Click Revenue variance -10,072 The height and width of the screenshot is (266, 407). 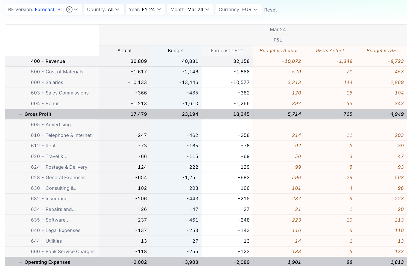point(291,61)
